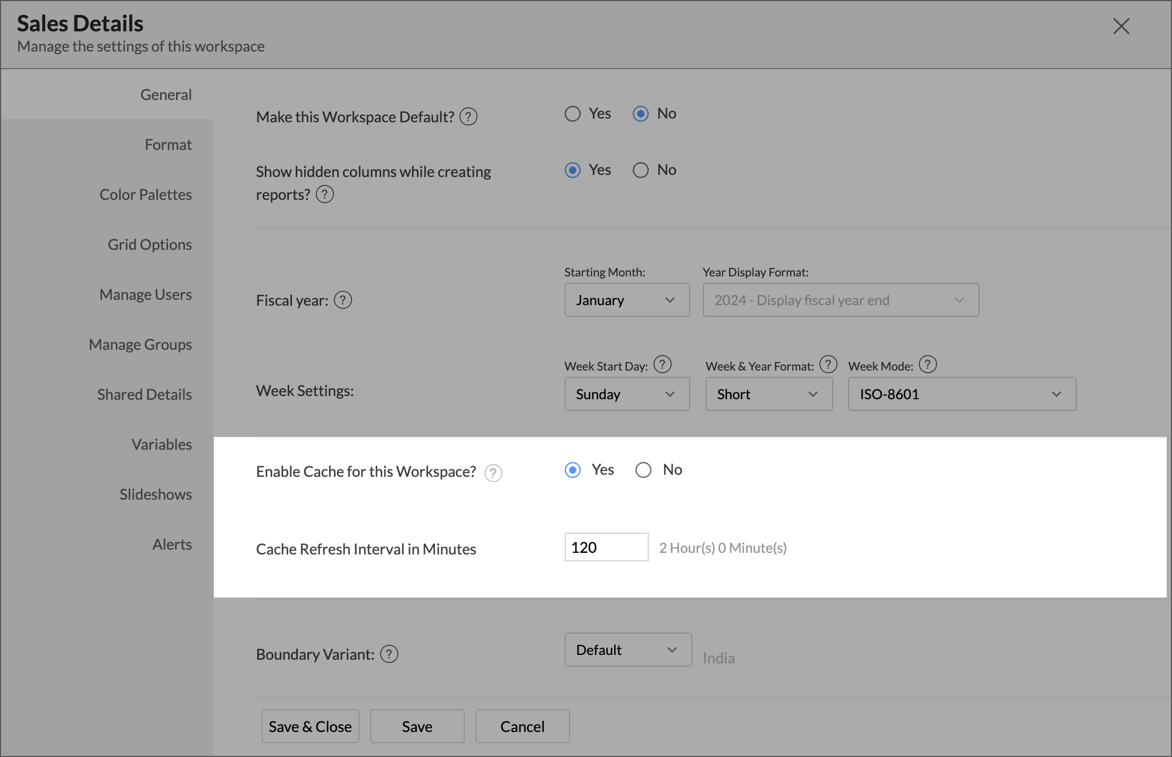Select Yes for Show hidden columns
Screen dimensions: 1172x757
572,170
